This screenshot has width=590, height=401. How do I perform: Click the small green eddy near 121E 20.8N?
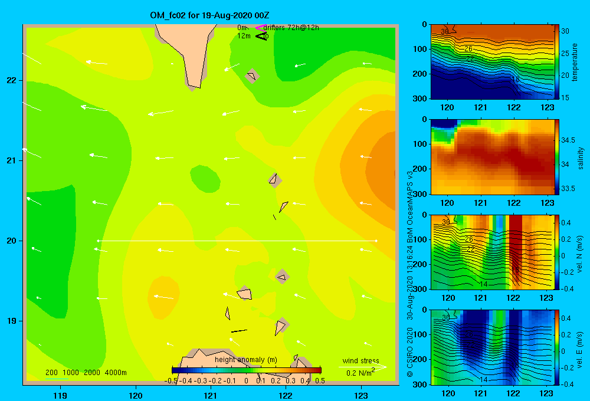[205, 179]
